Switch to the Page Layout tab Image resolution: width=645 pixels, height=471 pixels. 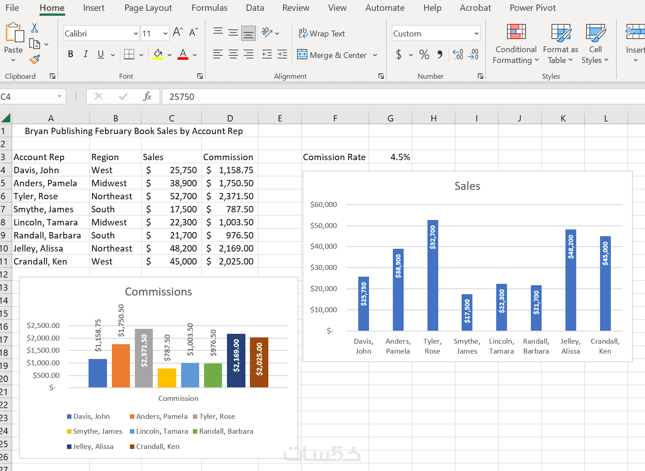tap(148, 8)
